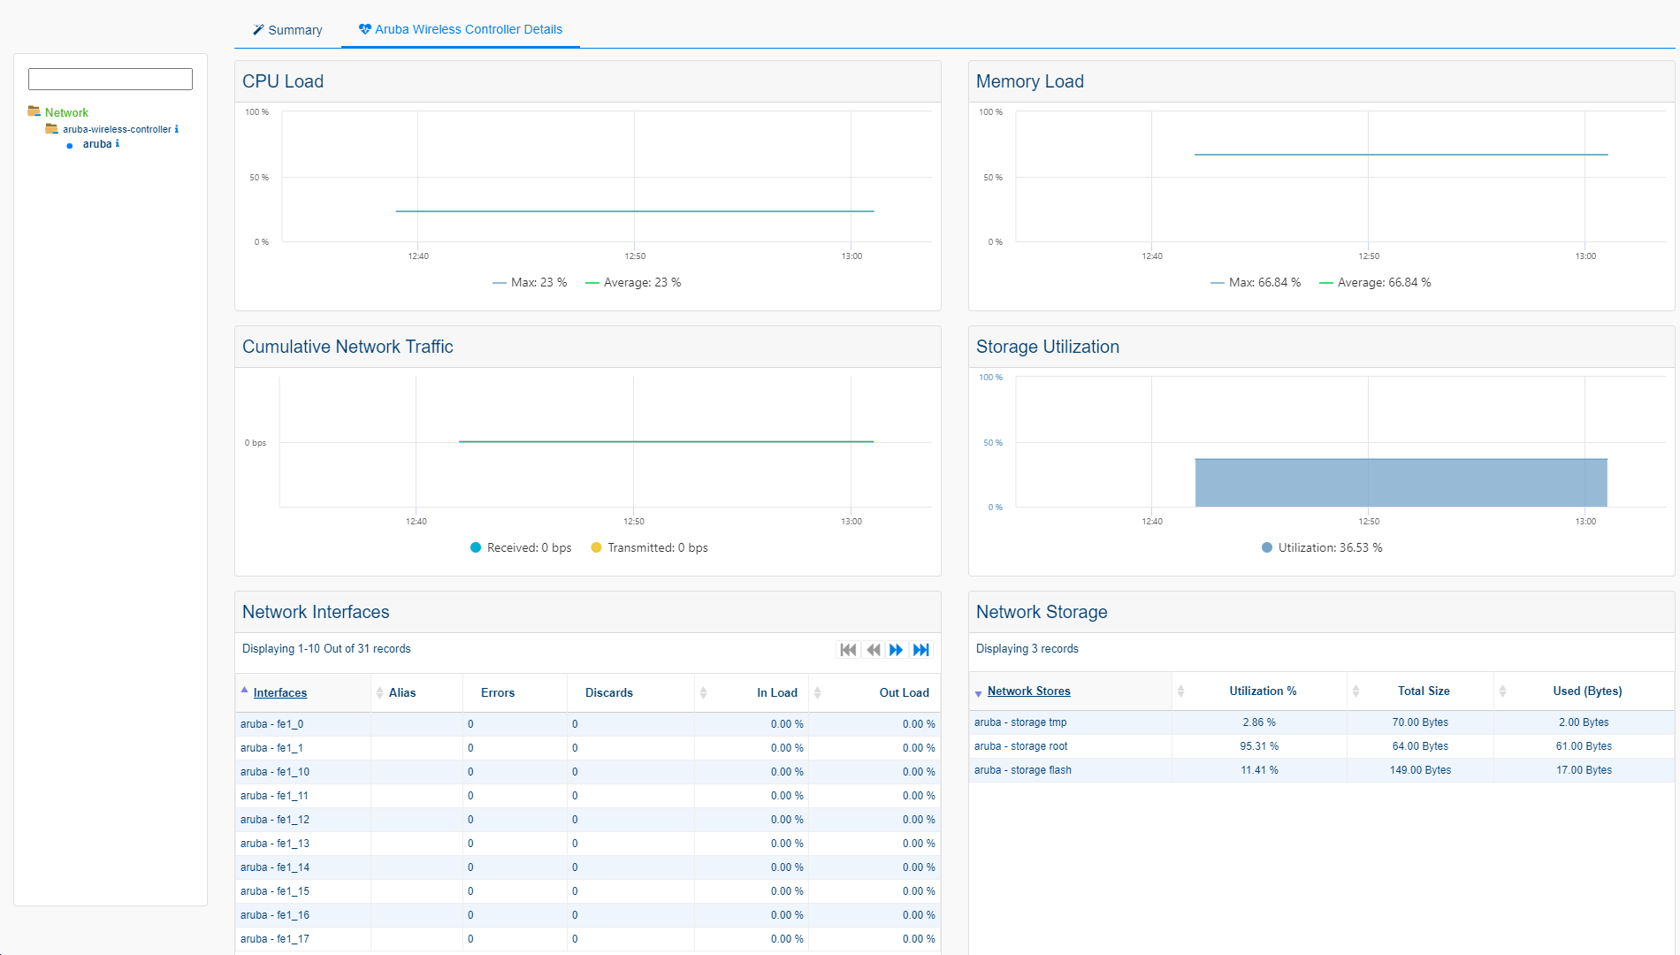Click info icon beside aruba device

pos(118,143)
